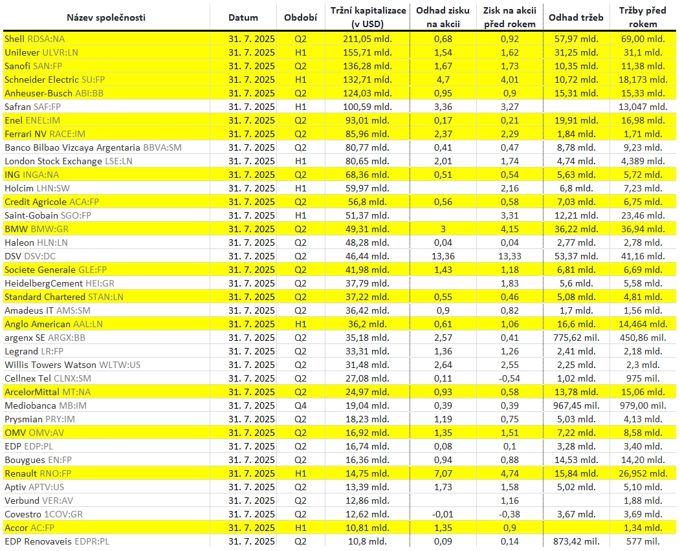Click Mediobanca's period cell Q4
This screenshot has height=551, width=680.
click(301, 405)
